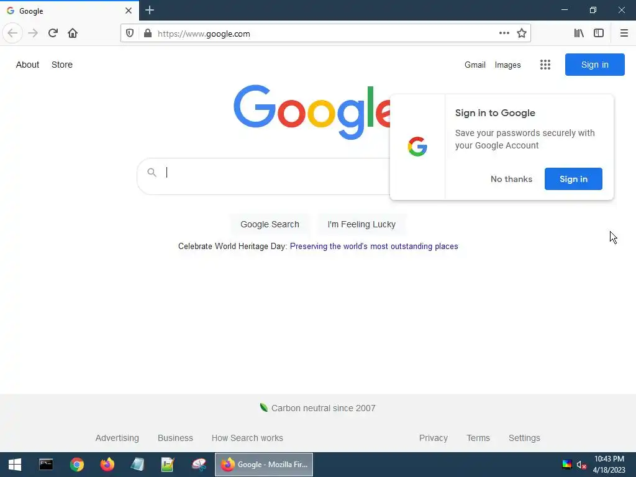Open the notepad-like pinned taskbar app
The image size is (636, 477).
137,465
